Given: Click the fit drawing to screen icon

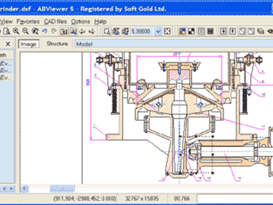Looking at the screenshot, I should 167,32.
